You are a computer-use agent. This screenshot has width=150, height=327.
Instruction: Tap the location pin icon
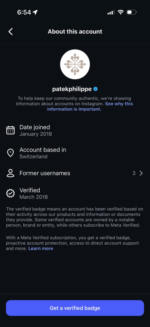10,153
